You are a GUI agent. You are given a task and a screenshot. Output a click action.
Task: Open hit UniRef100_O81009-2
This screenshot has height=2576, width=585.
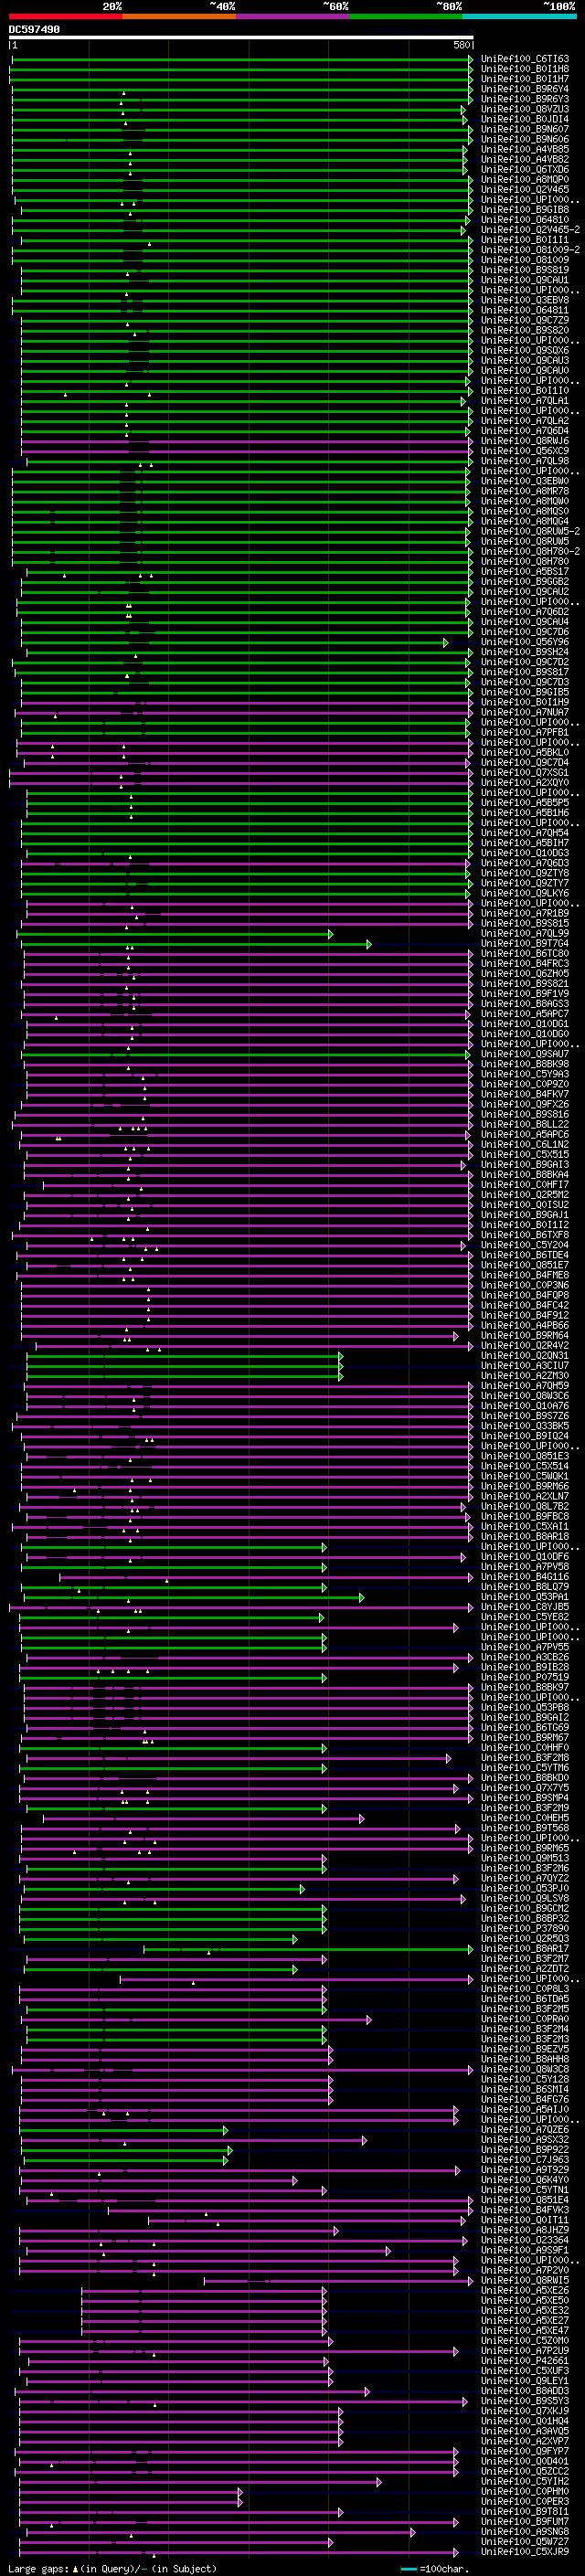pos(531,250)
